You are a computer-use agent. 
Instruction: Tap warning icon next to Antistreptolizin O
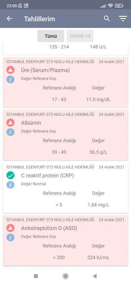coord(10,228)
